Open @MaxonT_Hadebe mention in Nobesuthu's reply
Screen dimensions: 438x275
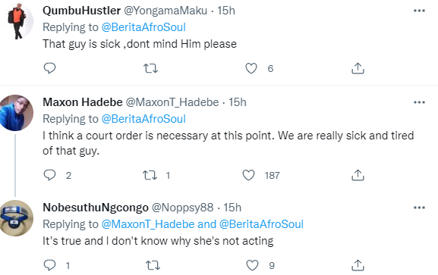pyautogui.click(x=148, y=224)
